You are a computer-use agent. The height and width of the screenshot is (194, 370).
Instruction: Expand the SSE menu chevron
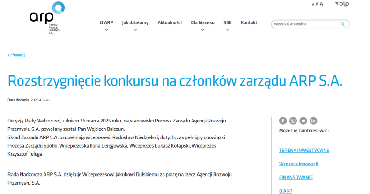228,30
